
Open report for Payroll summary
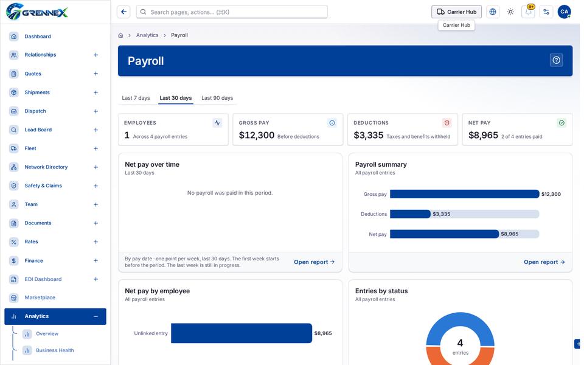pyautogui.click(x=544, y=262)
